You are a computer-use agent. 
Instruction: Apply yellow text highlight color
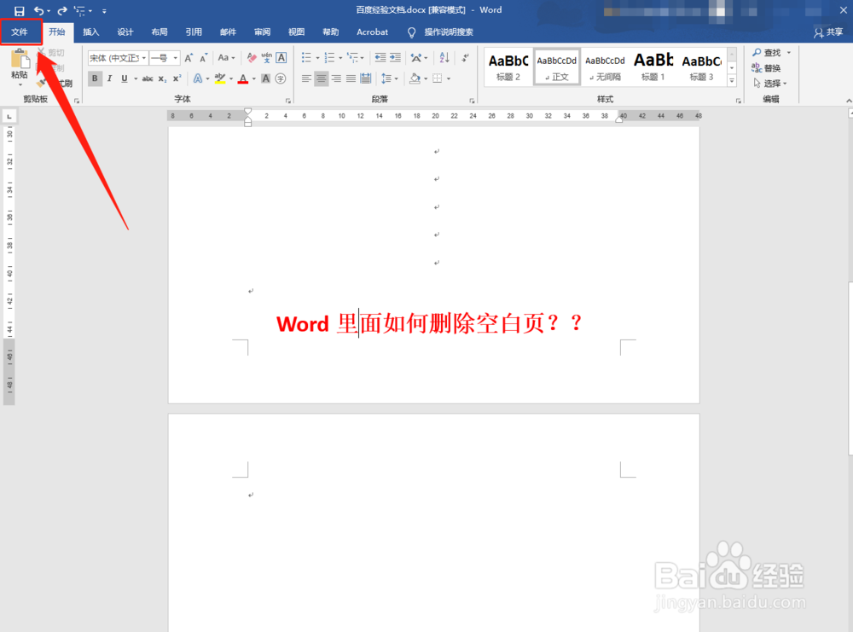pyautogui.click(x=220, y=78)
